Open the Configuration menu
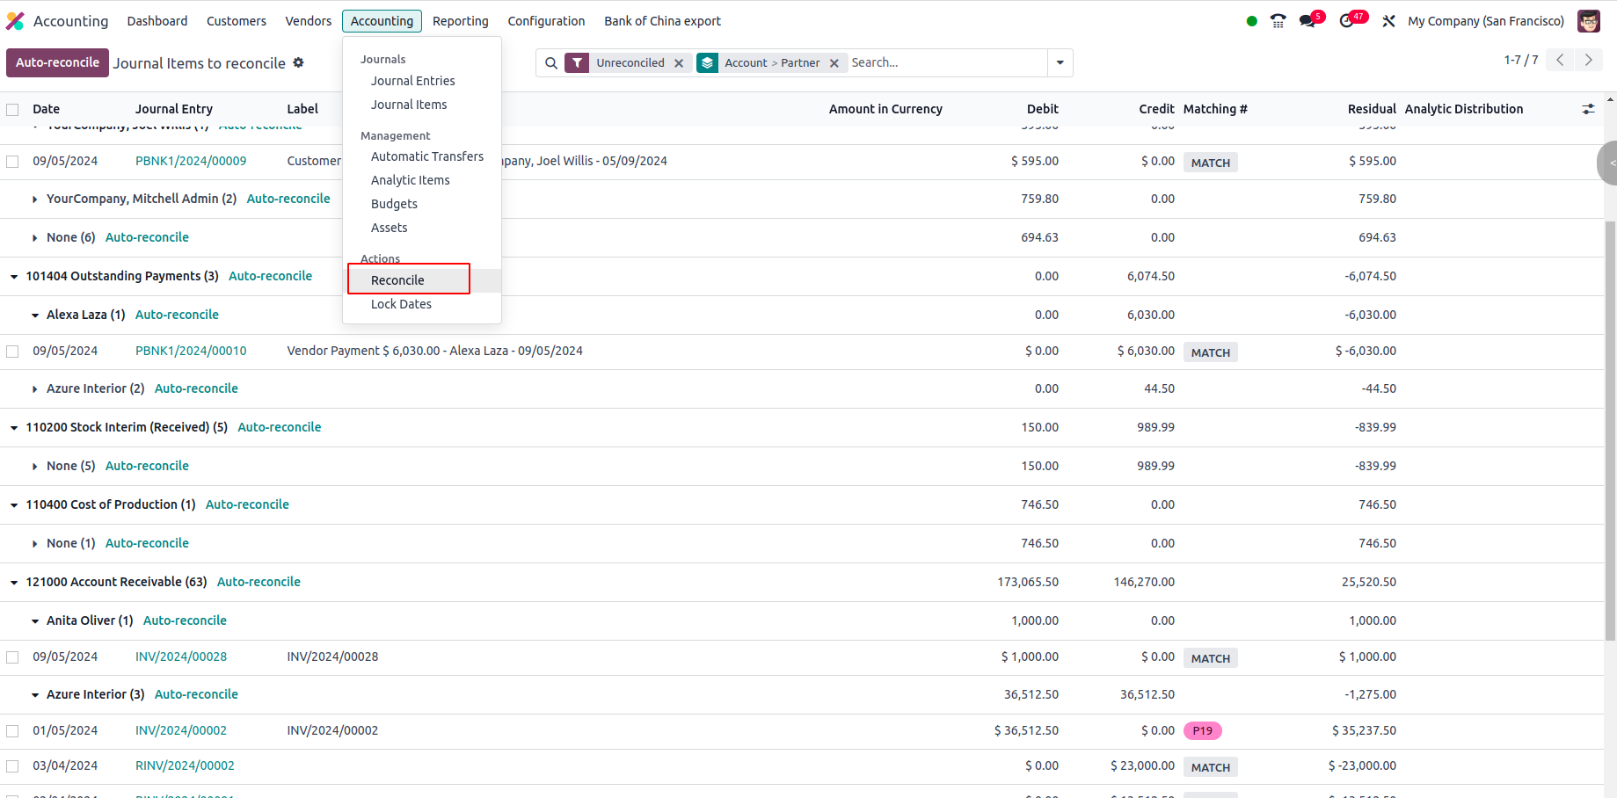 [546, 21]
